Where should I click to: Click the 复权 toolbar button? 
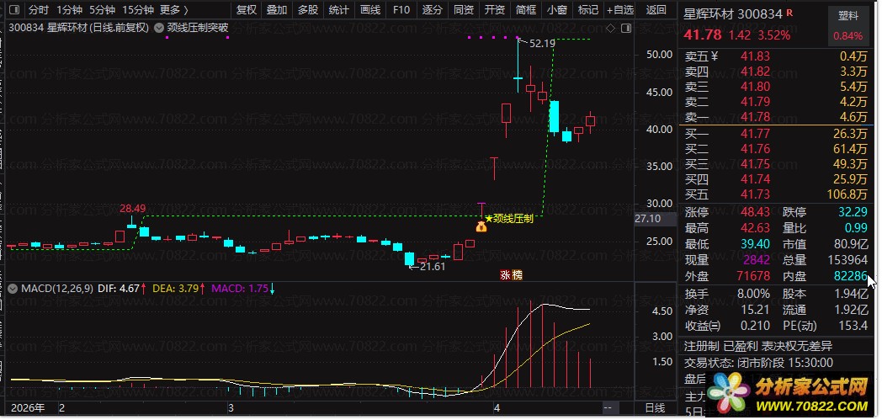pos(247,9)
